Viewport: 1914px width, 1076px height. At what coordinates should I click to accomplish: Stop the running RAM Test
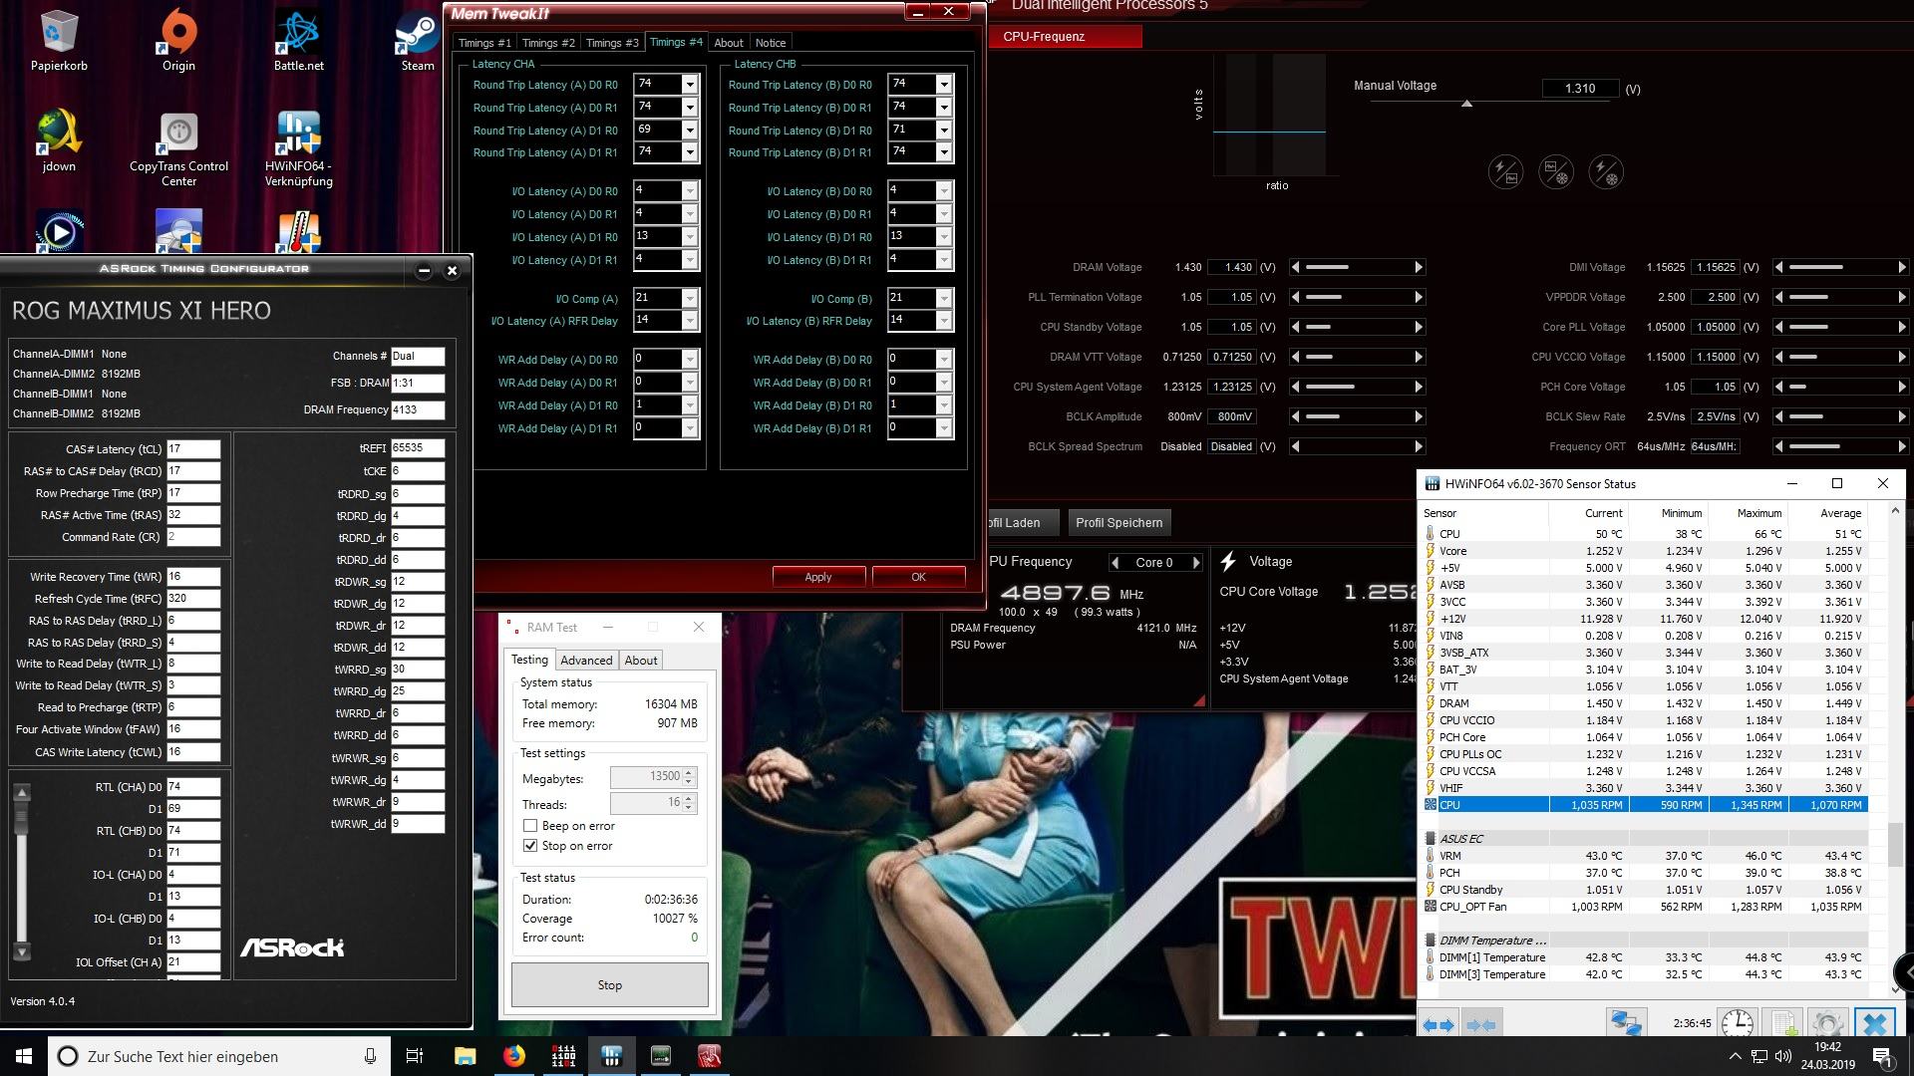(x=609, y=985)
